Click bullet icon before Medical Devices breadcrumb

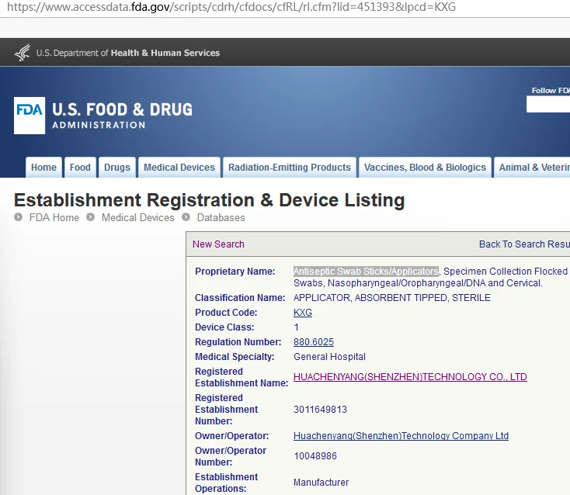[91, 217]
